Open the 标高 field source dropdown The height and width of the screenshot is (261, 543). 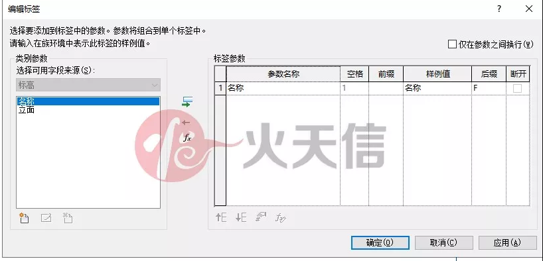click(x=88, y=85)
